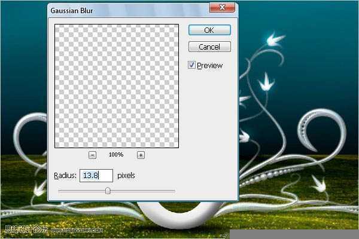Close the Gaussian Blur dialog window
The width and height of the screenshot is (359, 239).
click(222, 7)
